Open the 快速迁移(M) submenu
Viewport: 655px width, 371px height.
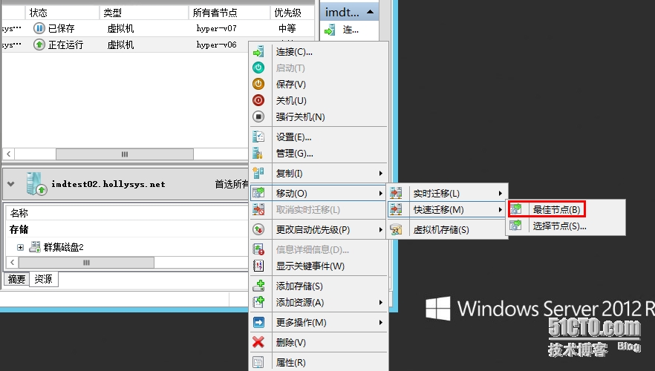[446, 209]
